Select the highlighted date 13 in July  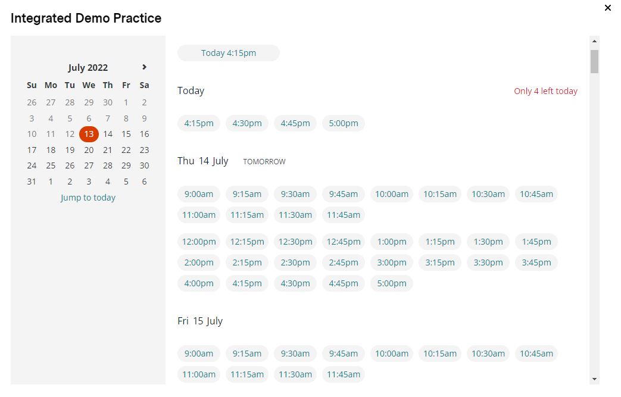click(x=89, y=134)
